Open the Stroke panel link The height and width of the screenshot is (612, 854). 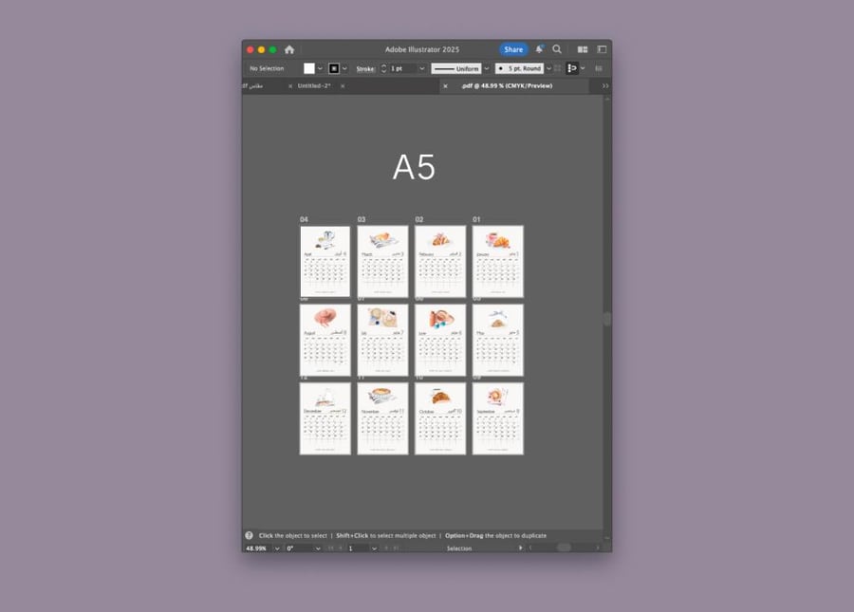pos(365,69)
